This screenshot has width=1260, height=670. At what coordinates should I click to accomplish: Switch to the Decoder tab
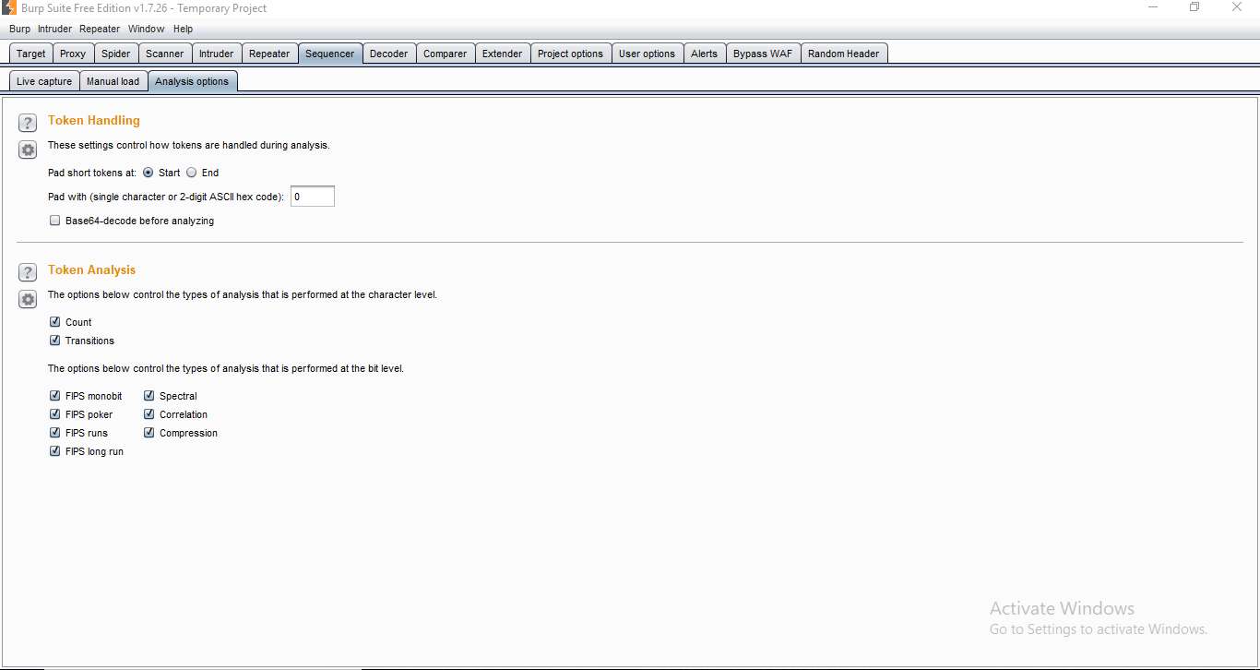(x=389, y=54)
